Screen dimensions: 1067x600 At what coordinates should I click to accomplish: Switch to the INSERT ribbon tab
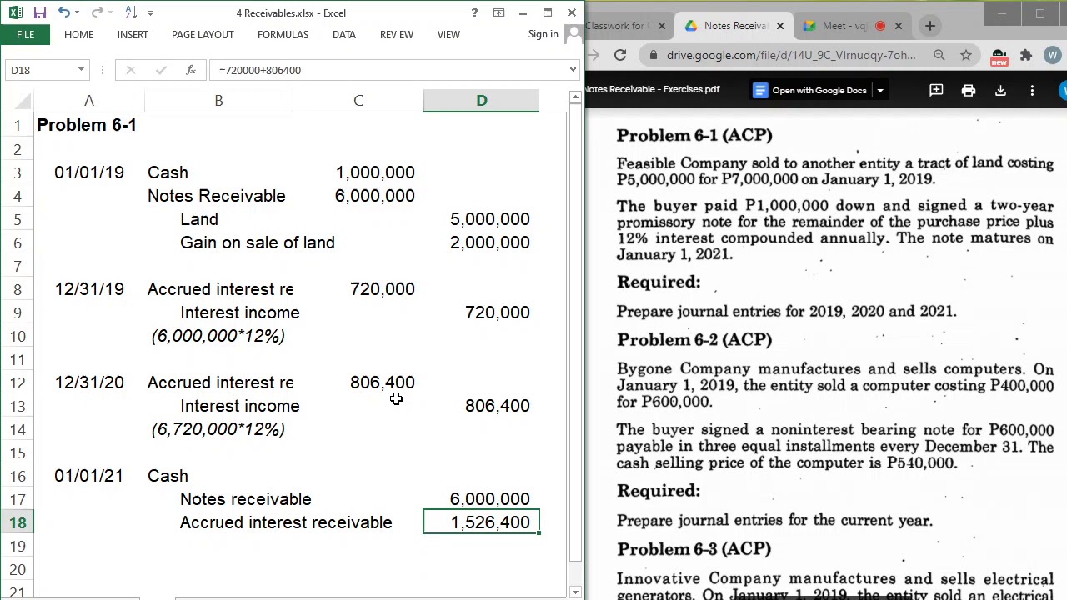(133, 35)
